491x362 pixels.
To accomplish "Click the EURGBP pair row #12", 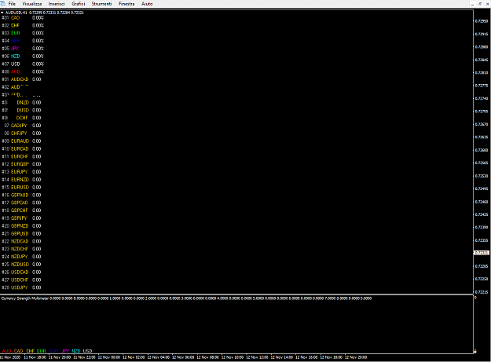I will coord(21,164).
